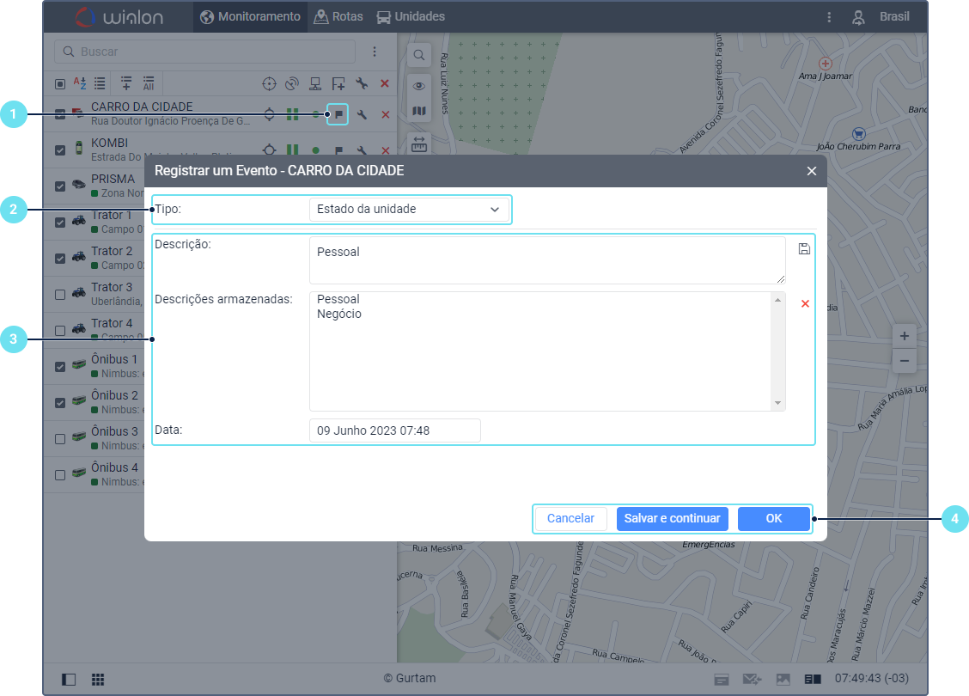Open the Tipo dropdown
Screen dimensions: 969x696
click(408, 209)
